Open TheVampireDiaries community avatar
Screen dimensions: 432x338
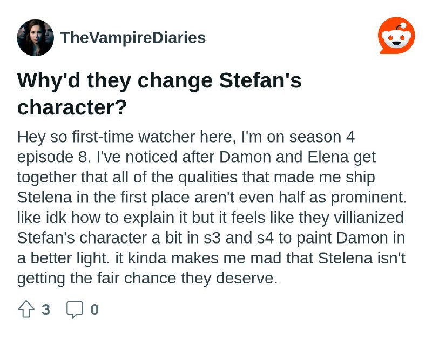(36, 38)
